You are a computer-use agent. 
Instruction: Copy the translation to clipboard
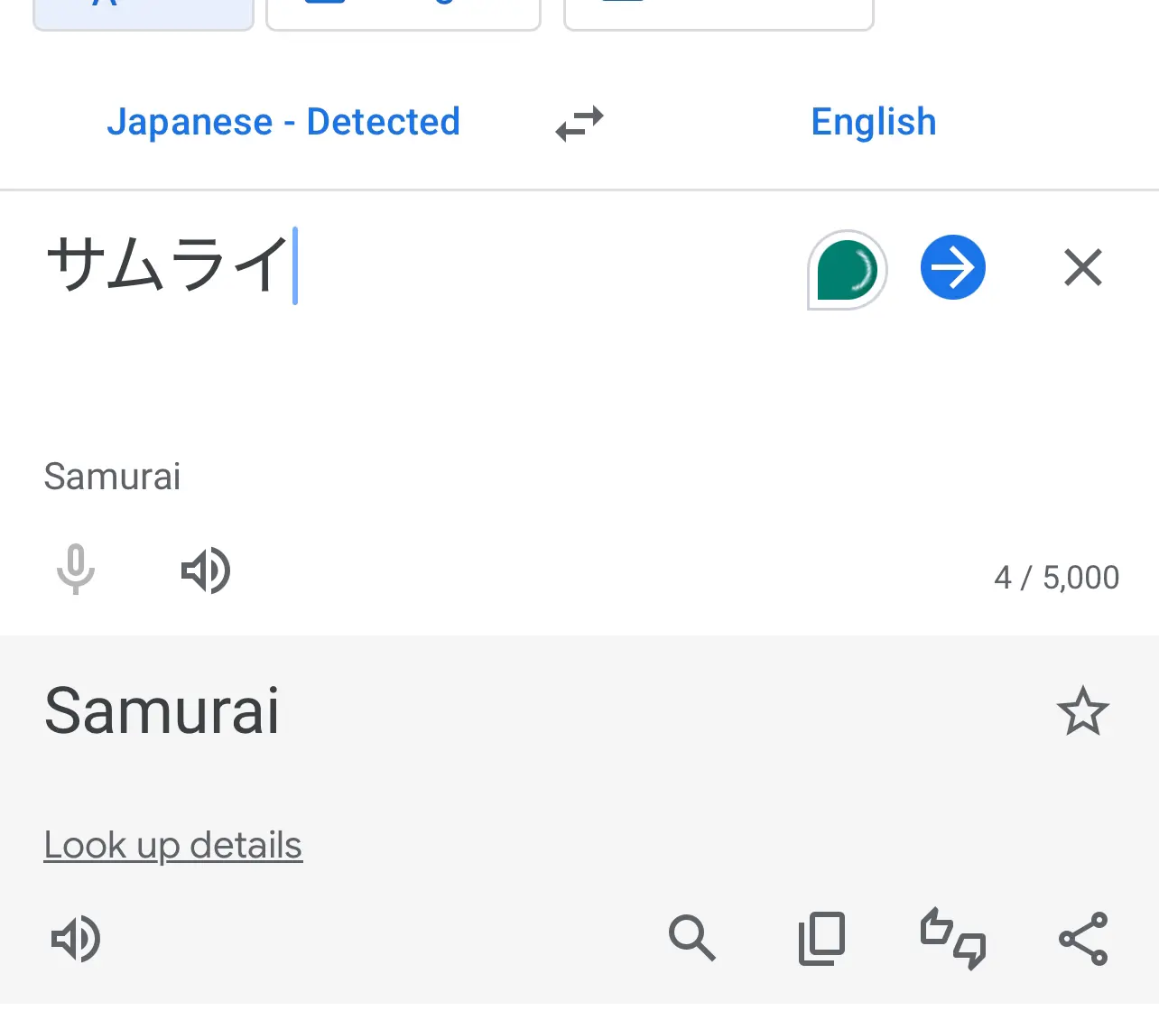click(821, 938)
